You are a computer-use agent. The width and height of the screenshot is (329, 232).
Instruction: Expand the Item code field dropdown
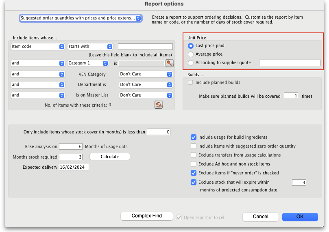pyautogui.click(x=38, y=47)
